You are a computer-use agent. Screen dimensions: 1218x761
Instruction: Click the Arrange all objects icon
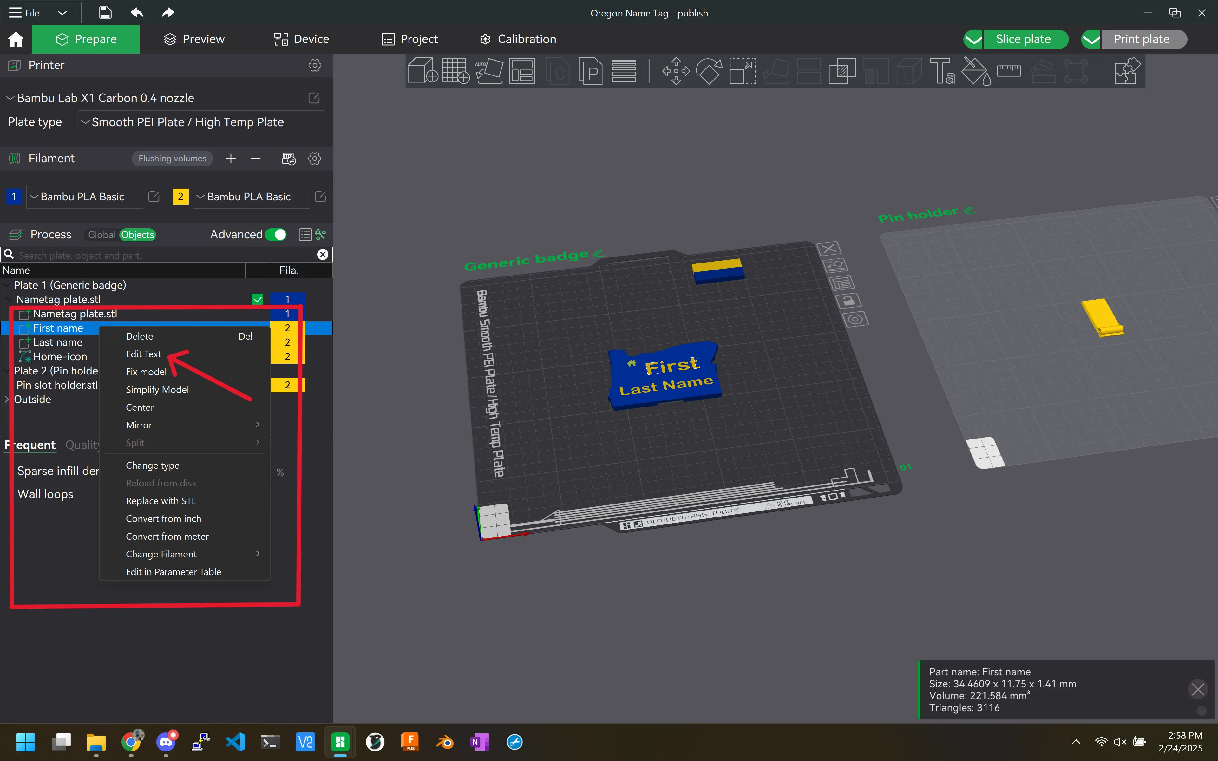(522, 70)
